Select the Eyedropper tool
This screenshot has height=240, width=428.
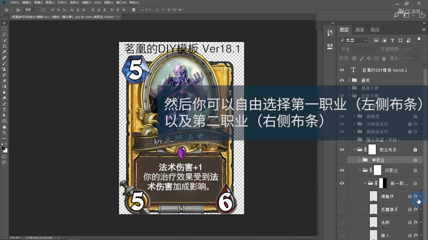(4, 52)
